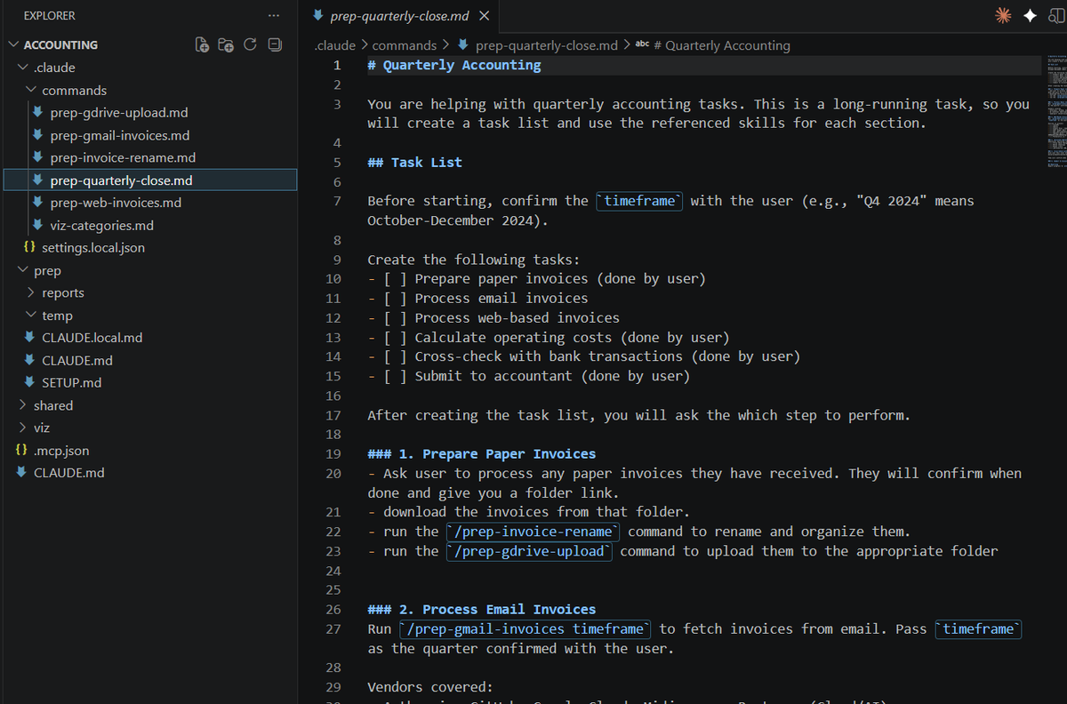Open viz-categories.md file

tap(102, 226)
